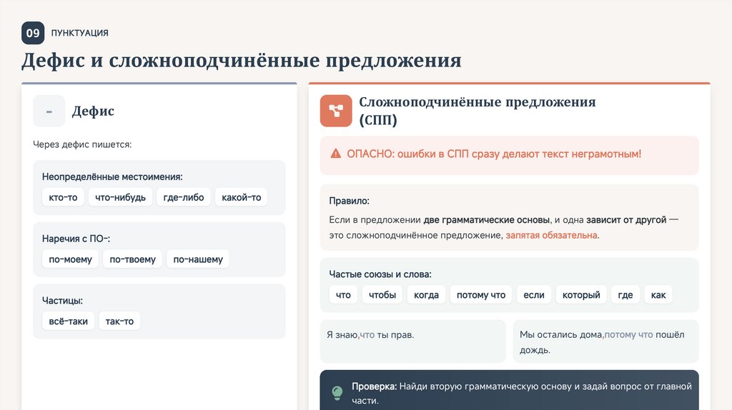Viewport: 732px width, 410px height.
Task: Choose the чтобы conjunction chip
Action: pyautogui.click(x=382, y=295)
